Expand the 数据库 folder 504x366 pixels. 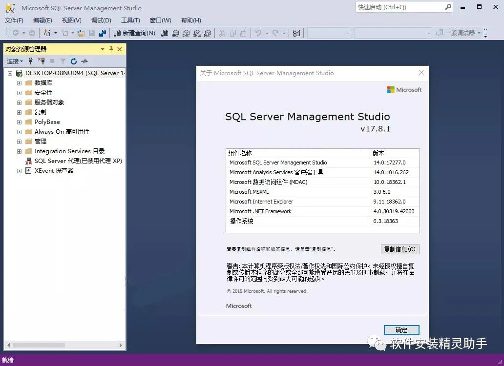pos(19,83)
